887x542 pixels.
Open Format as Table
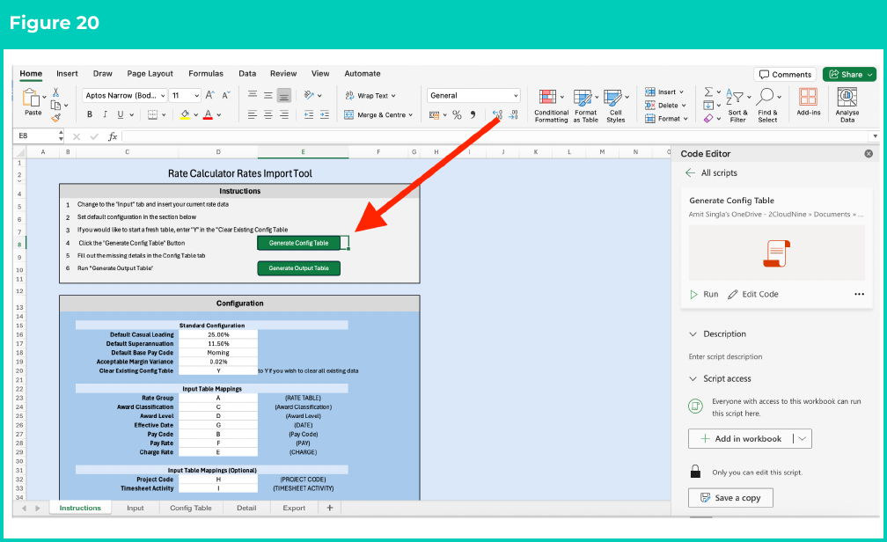(585, 106)
